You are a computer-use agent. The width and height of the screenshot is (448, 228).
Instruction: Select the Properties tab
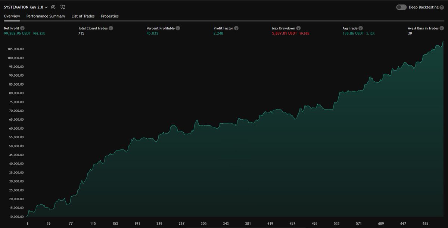pyautogui.click(x=110, y=16)
